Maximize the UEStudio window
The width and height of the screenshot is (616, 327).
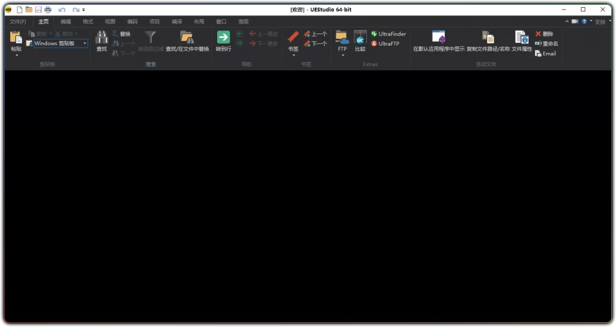coord(583,10)
